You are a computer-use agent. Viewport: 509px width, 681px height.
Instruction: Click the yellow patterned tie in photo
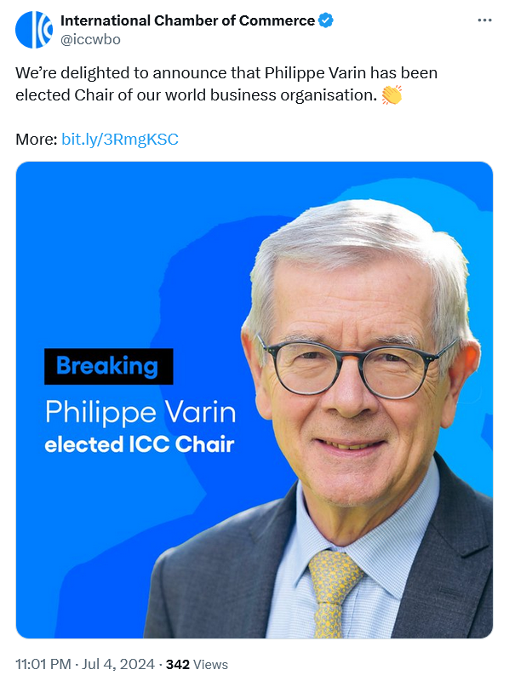[x=334, y=593]
